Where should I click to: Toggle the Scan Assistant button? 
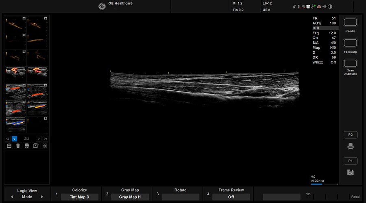pyautogui.click(x=350, y=63)
